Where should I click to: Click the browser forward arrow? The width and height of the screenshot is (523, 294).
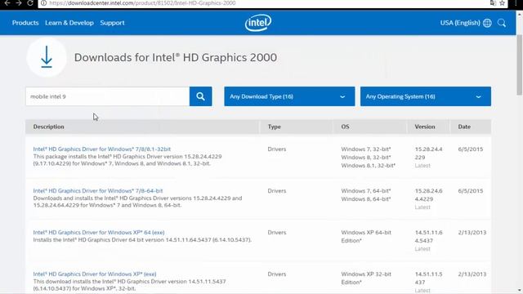(19, 3)
